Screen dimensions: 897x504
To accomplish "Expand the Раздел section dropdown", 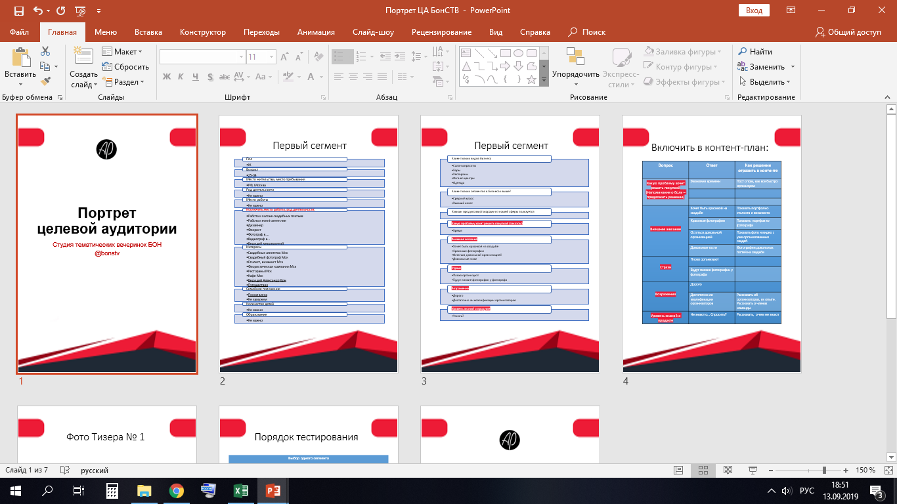I will click(x=123, y=82).
